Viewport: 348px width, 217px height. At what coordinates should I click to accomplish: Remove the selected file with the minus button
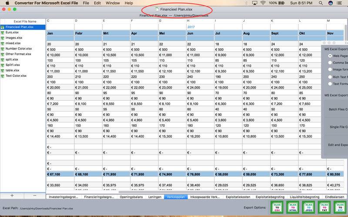35,196
